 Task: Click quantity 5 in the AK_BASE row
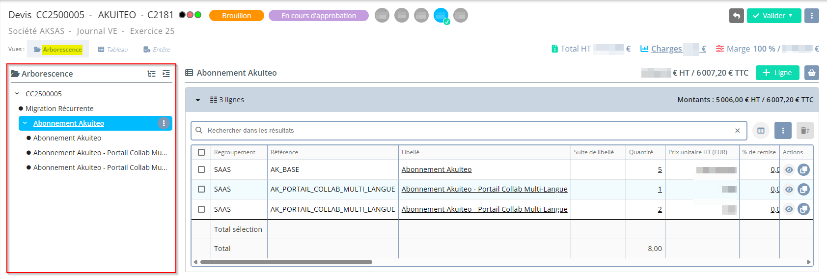tap(660, 169)
